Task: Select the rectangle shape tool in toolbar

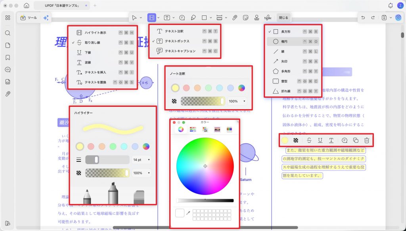Action: (204, 17)
